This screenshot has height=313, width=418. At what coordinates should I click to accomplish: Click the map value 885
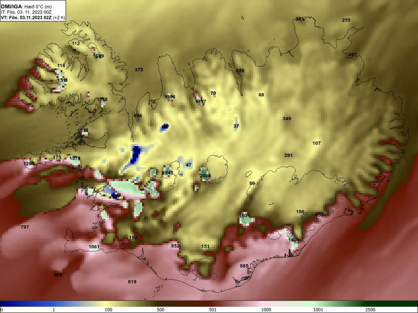click(x=244, y=265)
